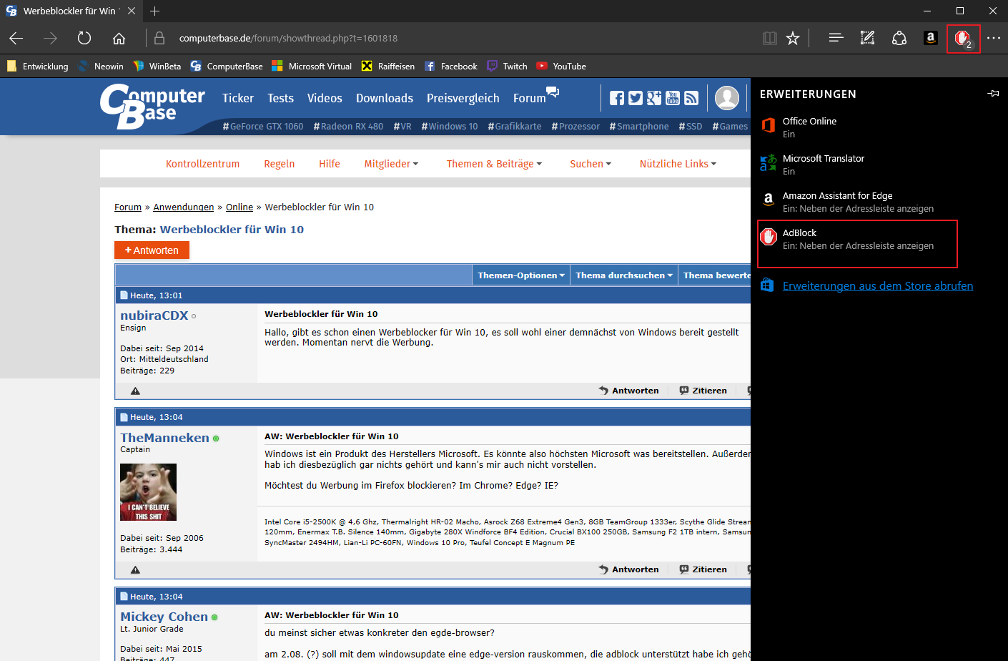Click the Antworten orange button

(x=152, y=250)
